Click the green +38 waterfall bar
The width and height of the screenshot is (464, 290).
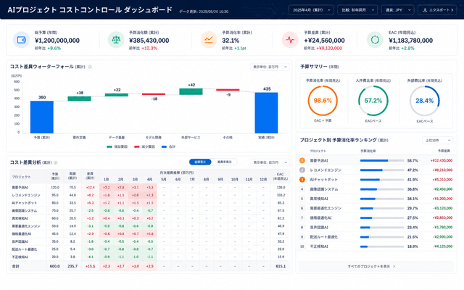pyautogui.click(x=79, y=99)
